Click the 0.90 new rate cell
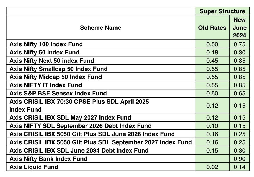 [x=240, y=159]
